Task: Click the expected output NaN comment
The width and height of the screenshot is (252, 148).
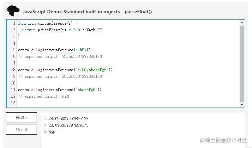Action: 44,96
